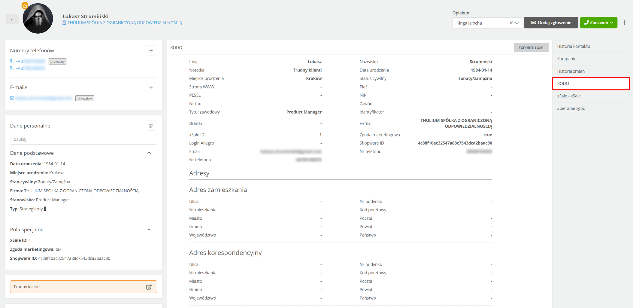
Task: Click the Adres korespondencyjny heading
Action: click(226, 253)
